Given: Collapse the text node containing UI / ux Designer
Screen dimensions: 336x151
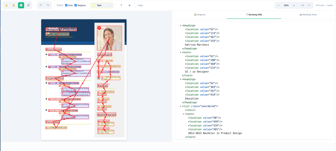Looking at the screenshot, I should tap(181, 52).
